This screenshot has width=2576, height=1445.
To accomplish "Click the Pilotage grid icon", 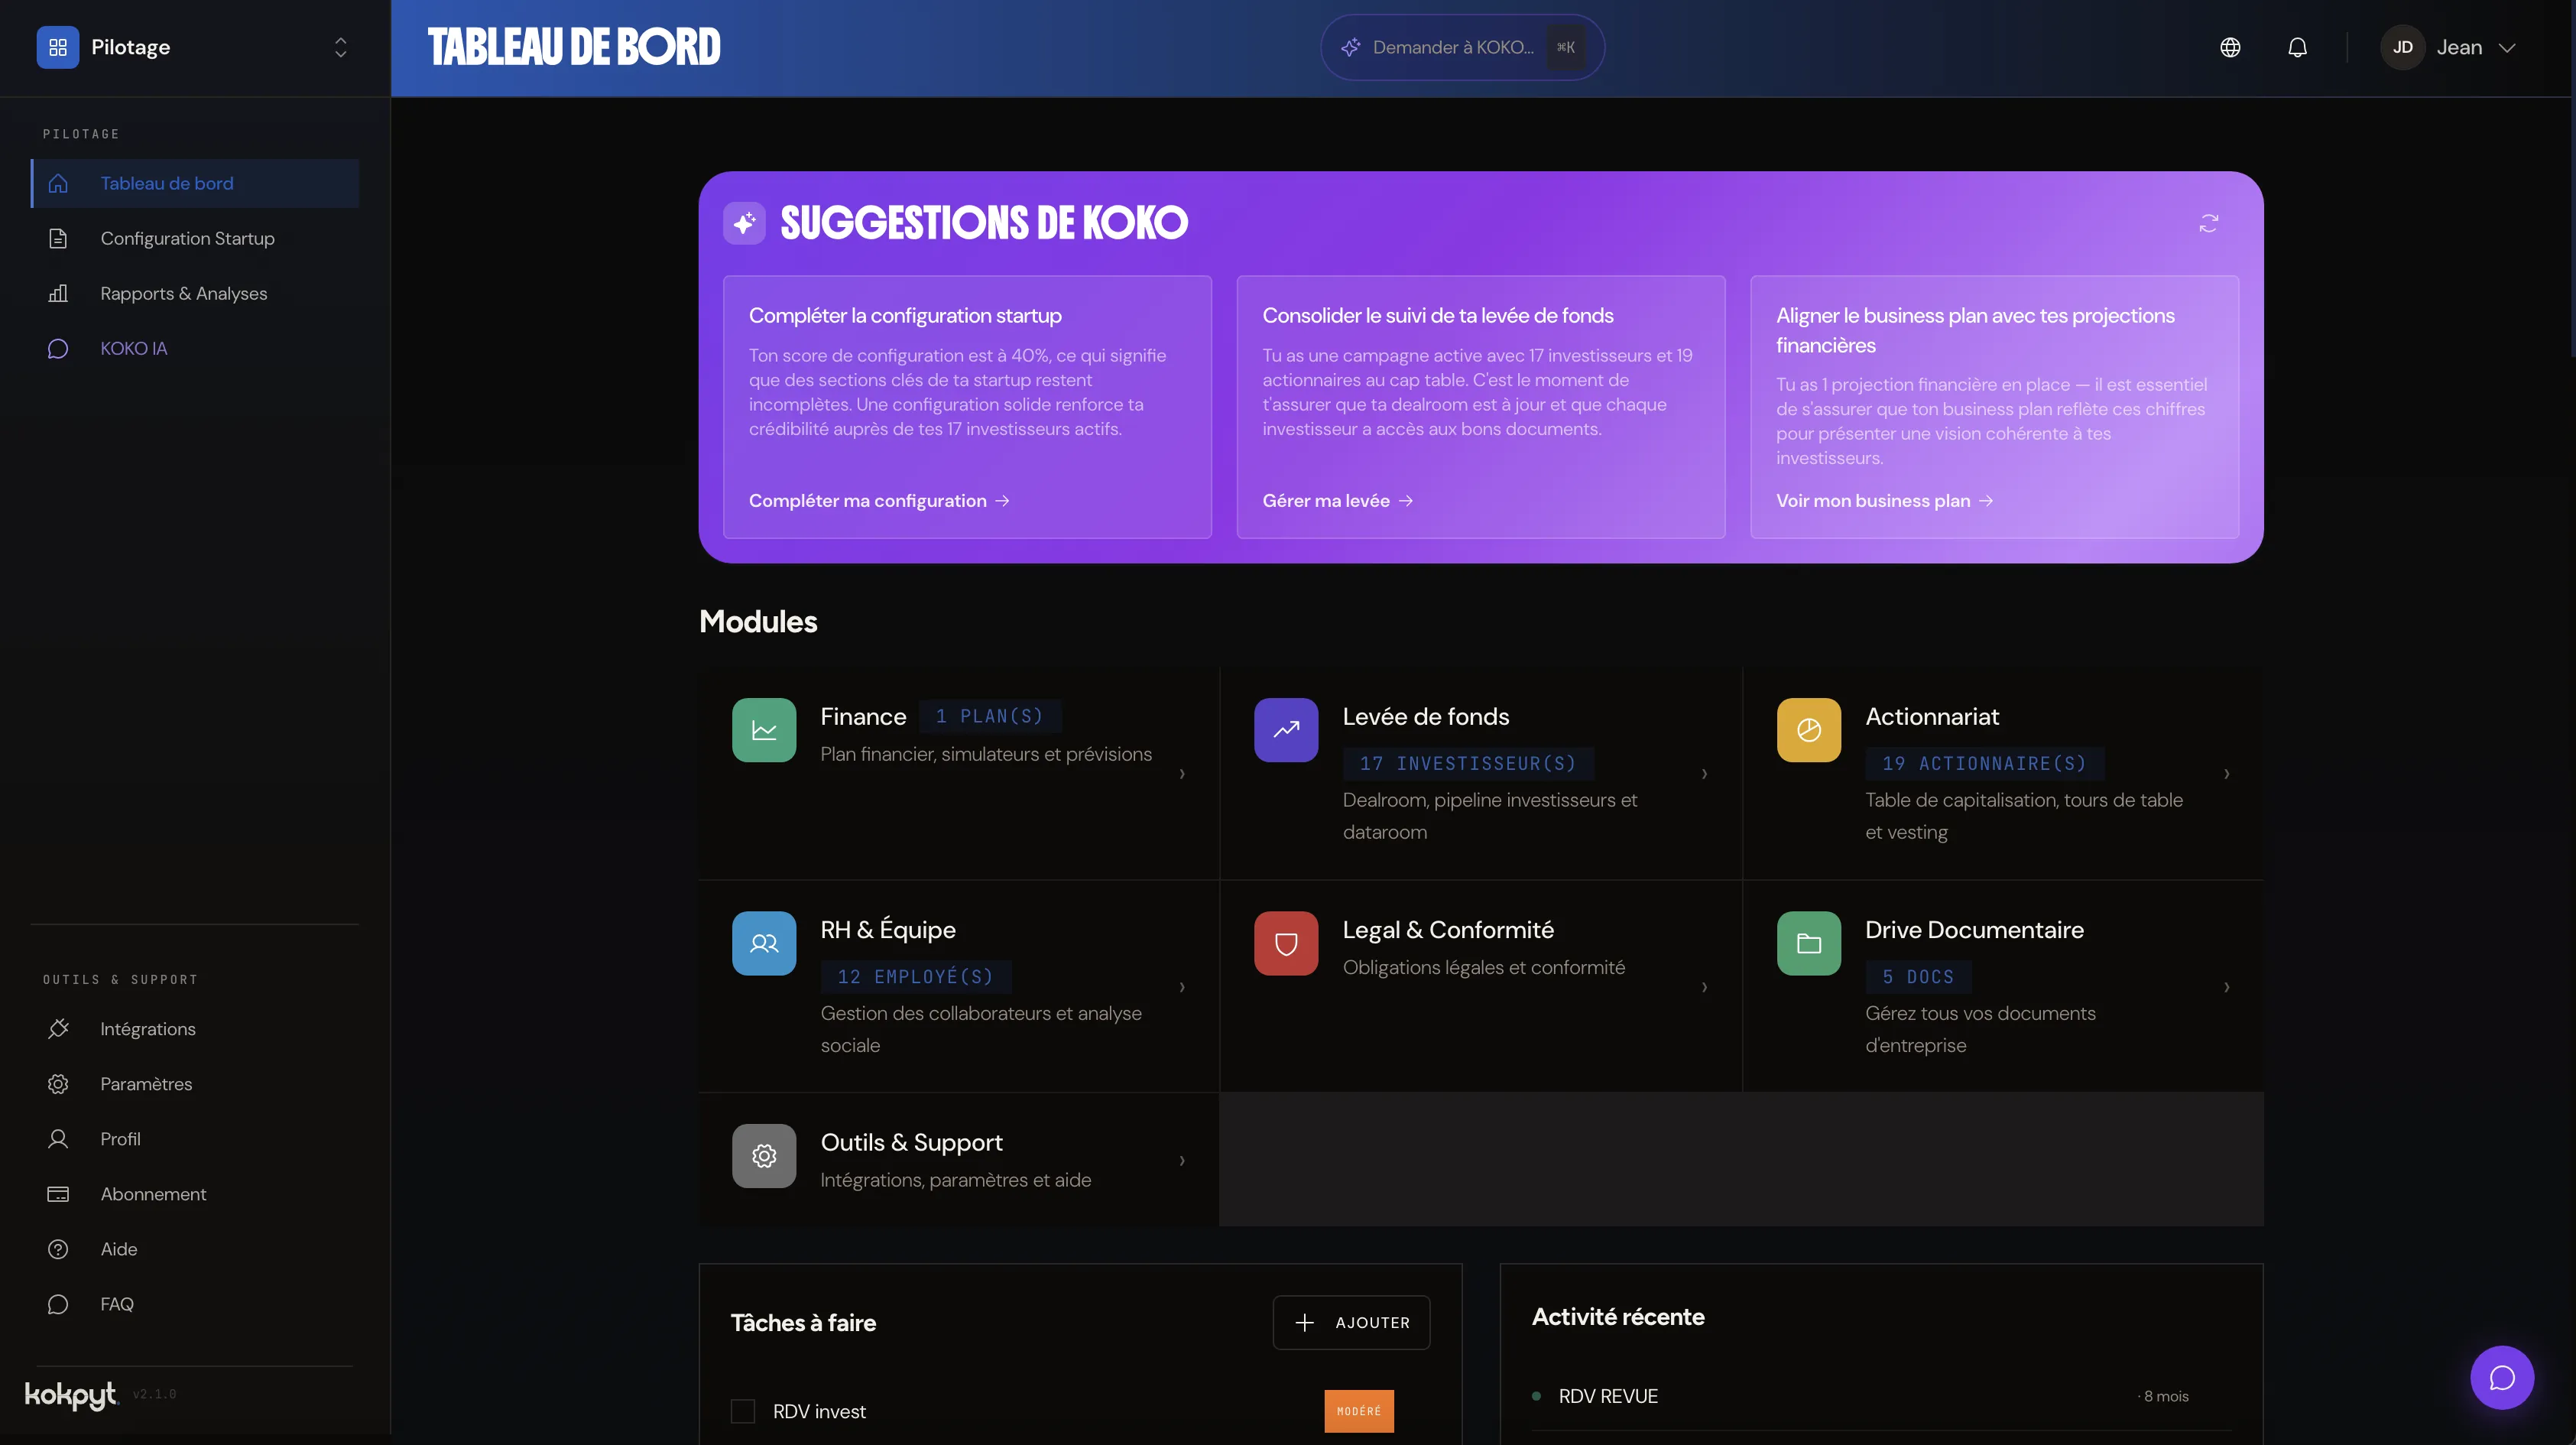I will click(x=58, y=47).
